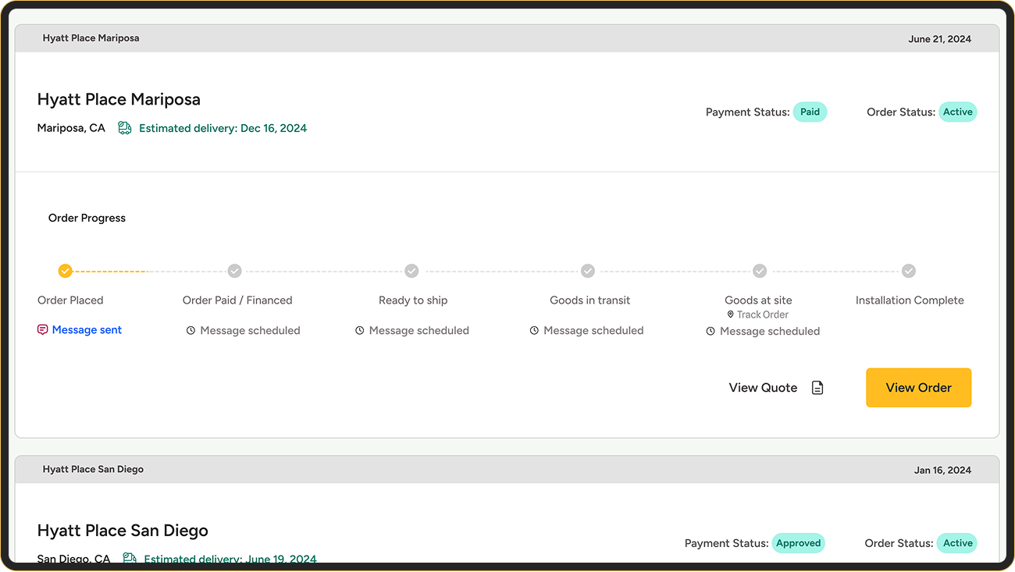Click clock icon under Goods in transit

coord(534,331)
